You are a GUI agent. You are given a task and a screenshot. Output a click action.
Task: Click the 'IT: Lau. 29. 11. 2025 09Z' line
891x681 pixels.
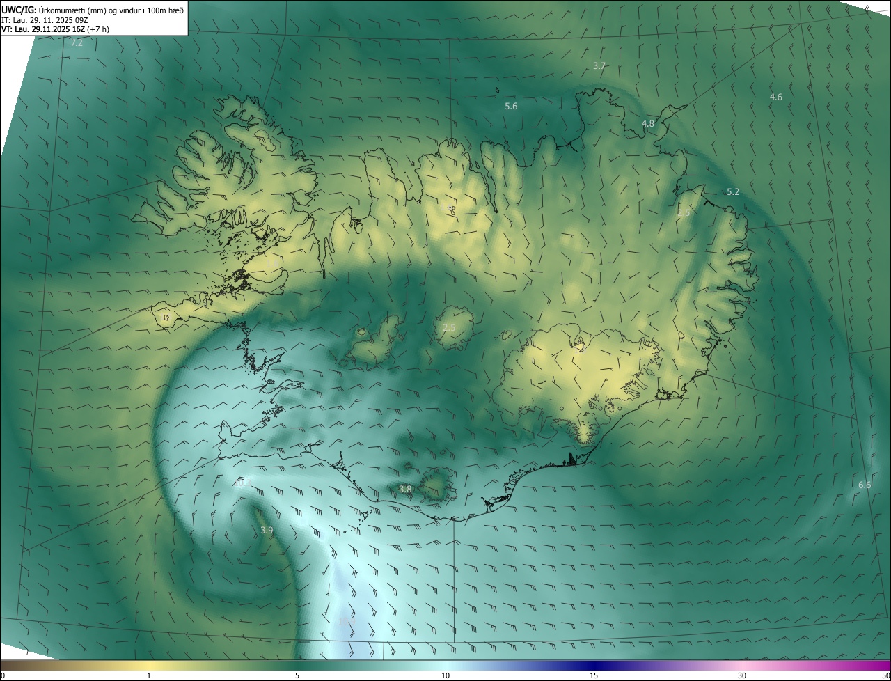coord(45,20)
